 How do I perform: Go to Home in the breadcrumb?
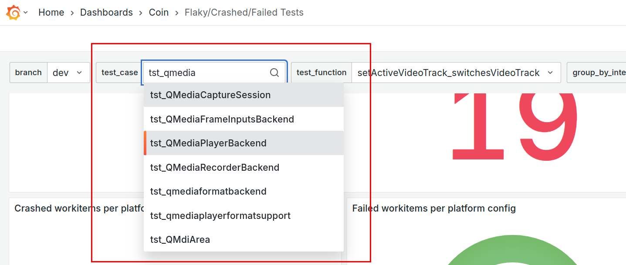51,13
